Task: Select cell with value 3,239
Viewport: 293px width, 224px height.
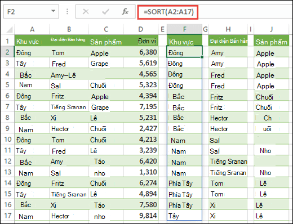Action: coord(140,150)
